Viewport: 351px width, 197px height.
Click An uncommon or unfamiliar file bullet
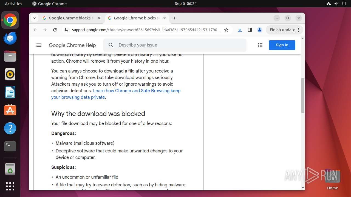[87, 177]
